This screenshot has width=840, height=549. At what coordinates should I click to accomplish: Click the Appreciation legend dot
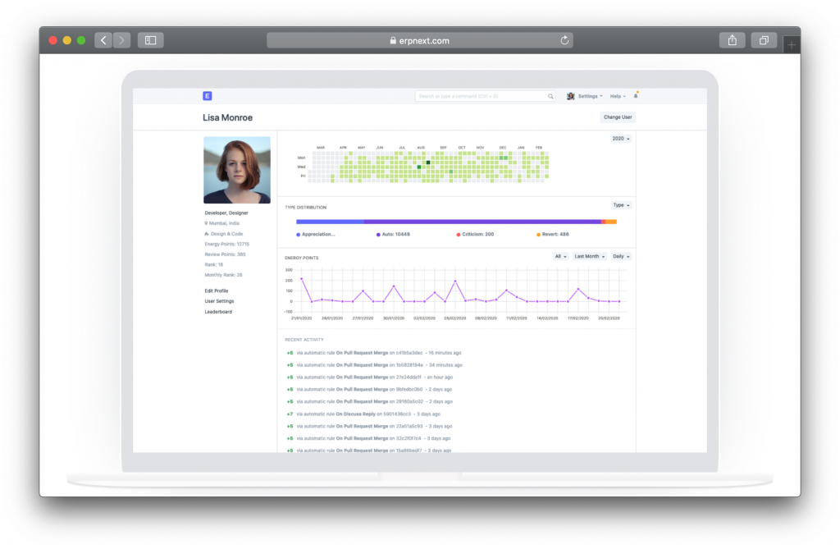[298, 235]
